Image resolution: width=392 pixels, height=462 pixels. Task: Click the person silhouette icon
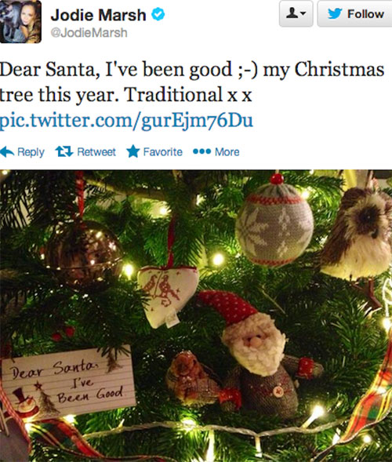pyautogui.click(x=292, y=13)
